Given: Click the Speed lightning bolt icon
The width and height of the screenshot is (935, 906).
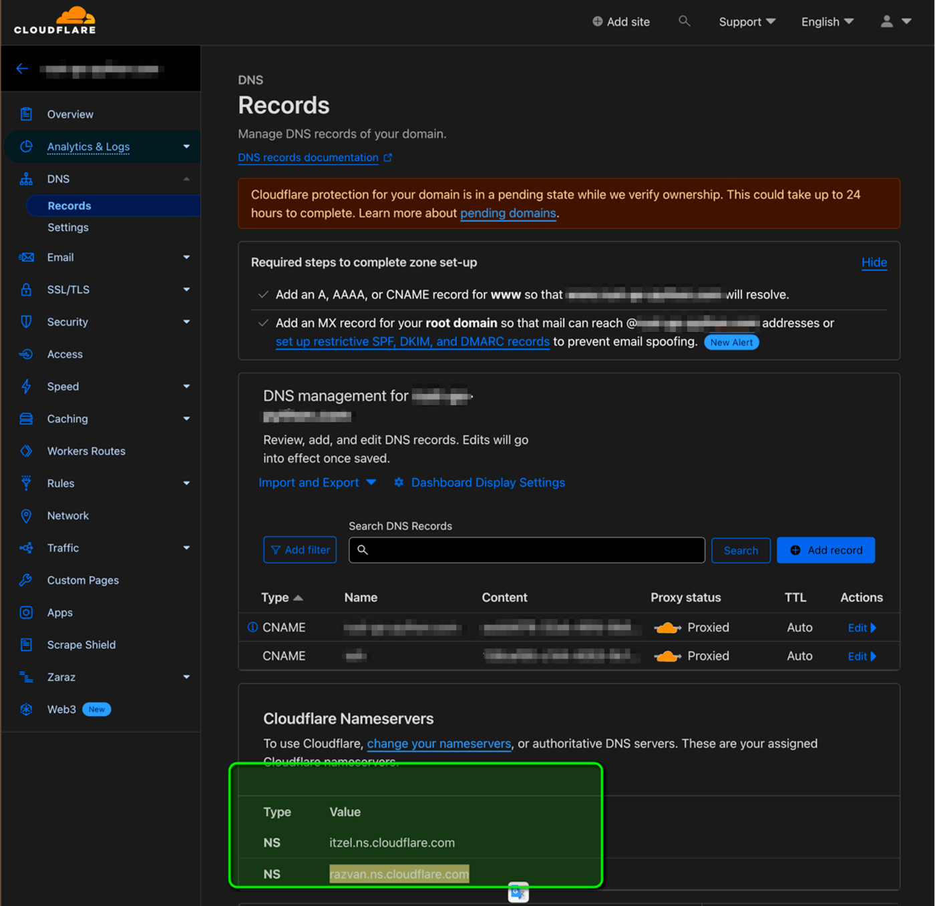Looking at the screenshot, I should [x=26, y=386].
